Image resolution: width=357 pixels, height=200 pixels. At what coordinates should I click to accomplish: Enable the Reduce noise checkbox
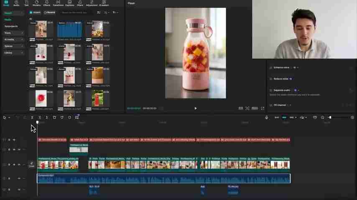pos(270,79)
